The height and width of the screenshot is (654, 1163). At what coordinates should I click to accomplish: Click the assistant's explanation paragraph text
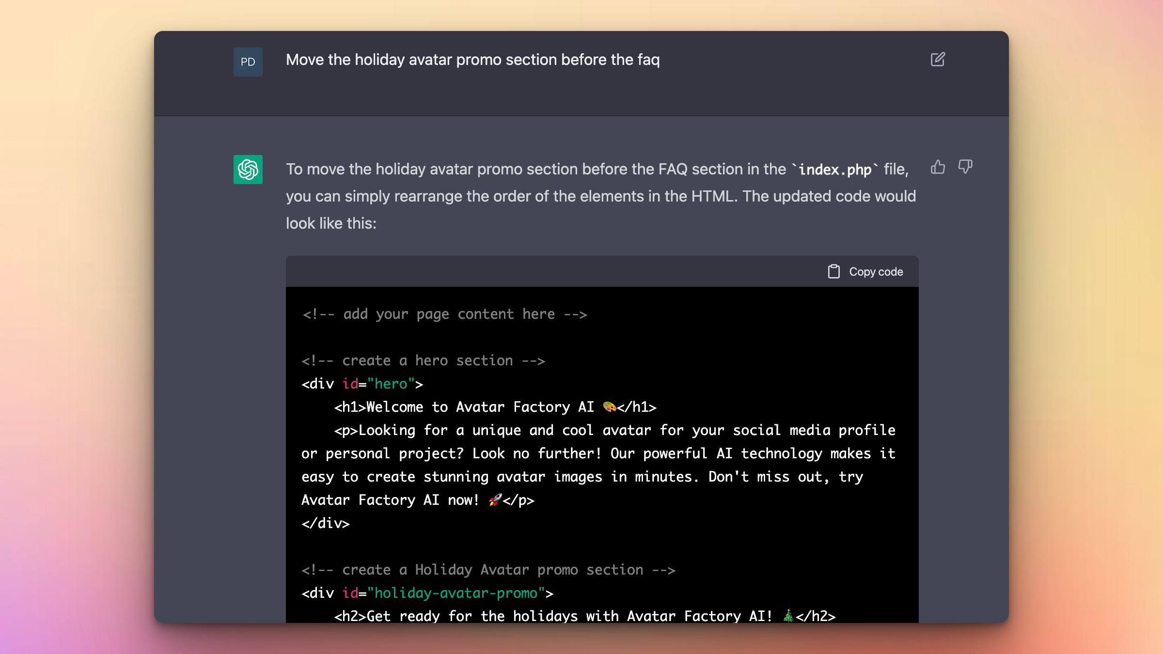coord(600,196)
